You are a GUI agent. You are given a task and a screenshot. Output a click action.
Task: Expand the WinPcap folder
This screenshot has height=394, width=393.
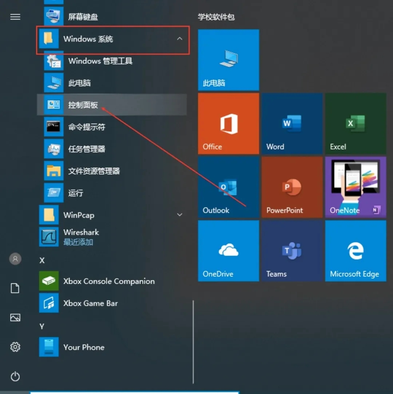[179, 215]
